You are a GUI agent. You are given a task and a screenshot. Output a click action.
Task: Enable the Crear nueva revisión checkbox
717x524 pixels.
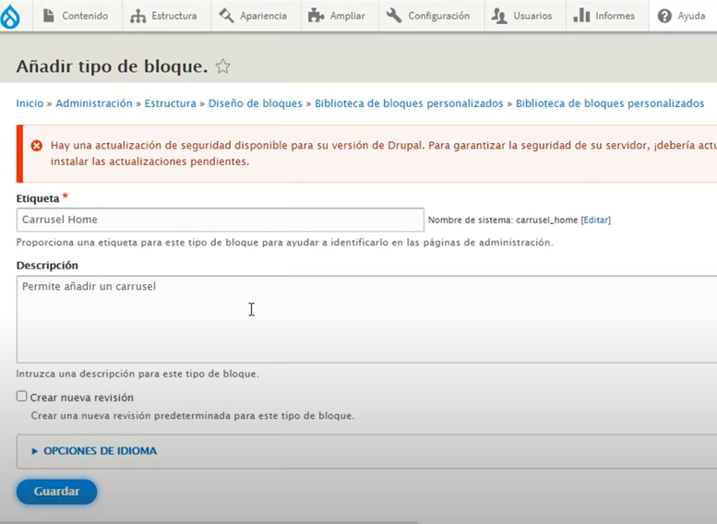pyautogui.click(x=21, y=397)
